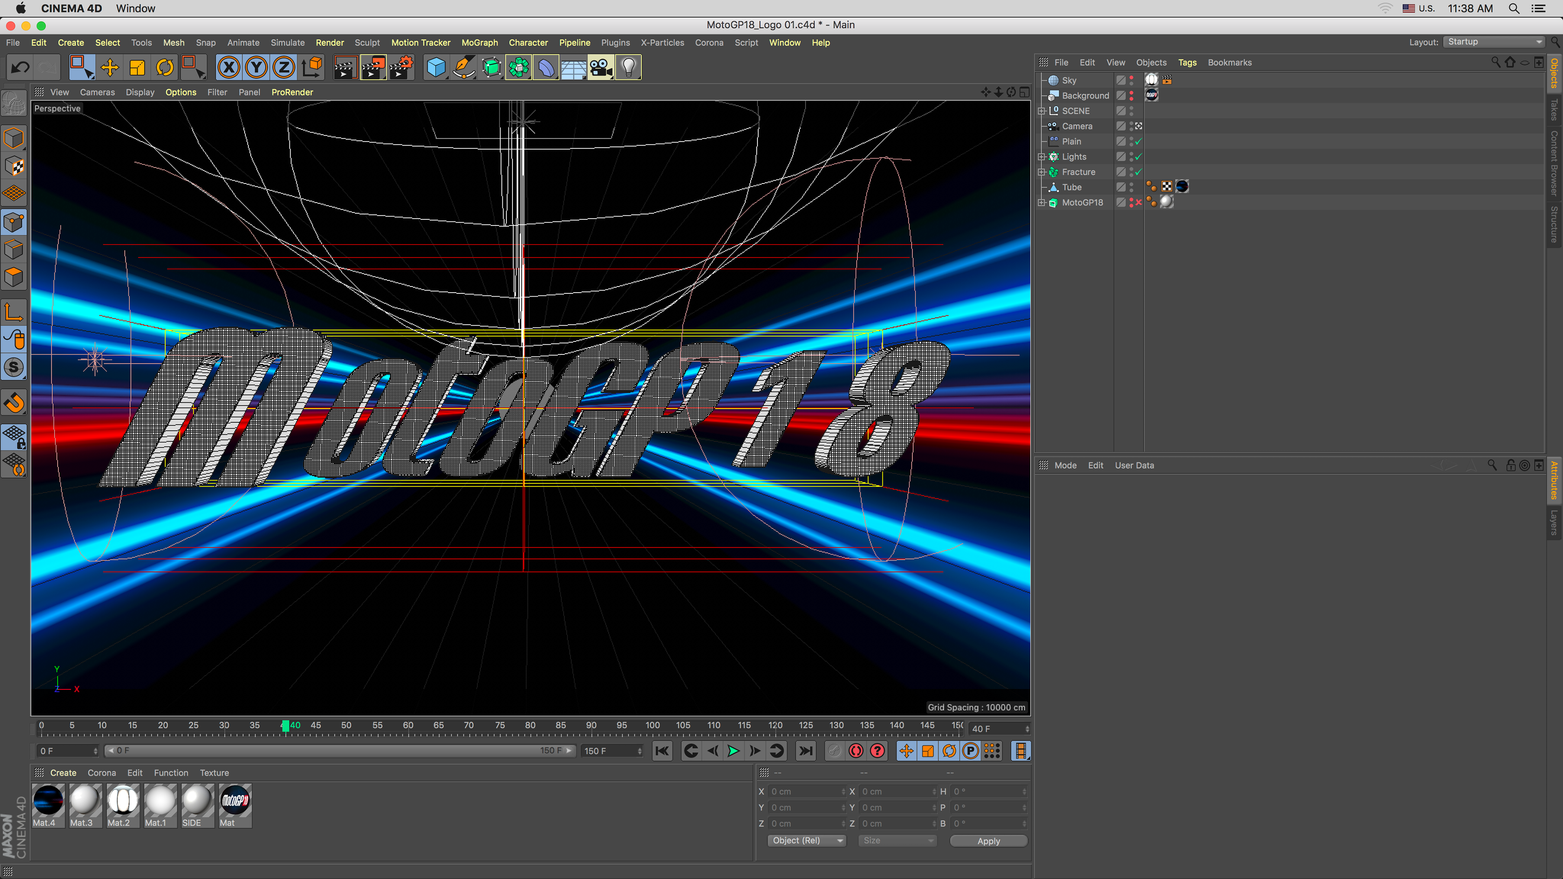The image size is (1563, 879).
Task: Switch to Points mode in left sidebar
Action: coord(14,222)
